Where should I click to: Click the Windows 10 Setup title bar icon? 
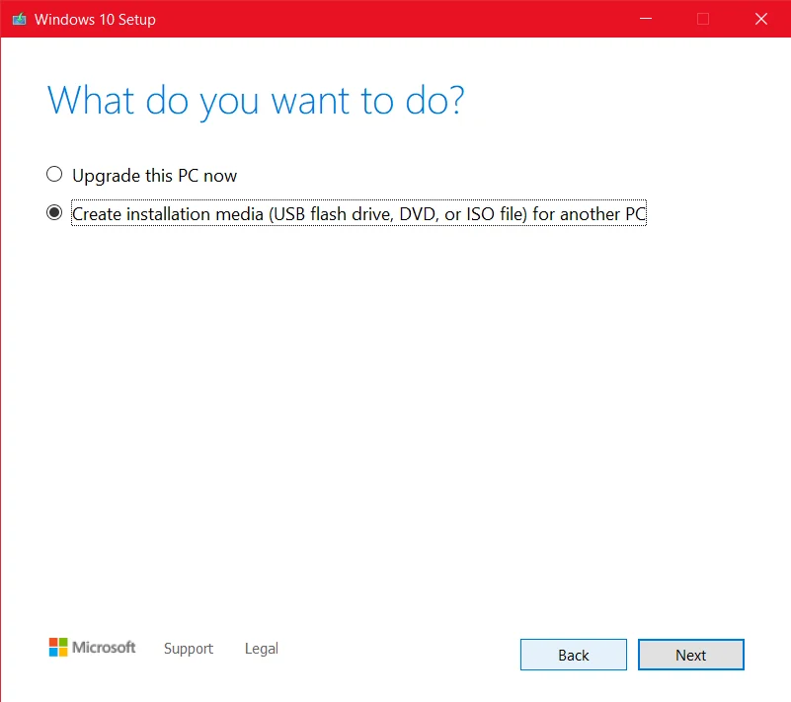coord(19,19)
